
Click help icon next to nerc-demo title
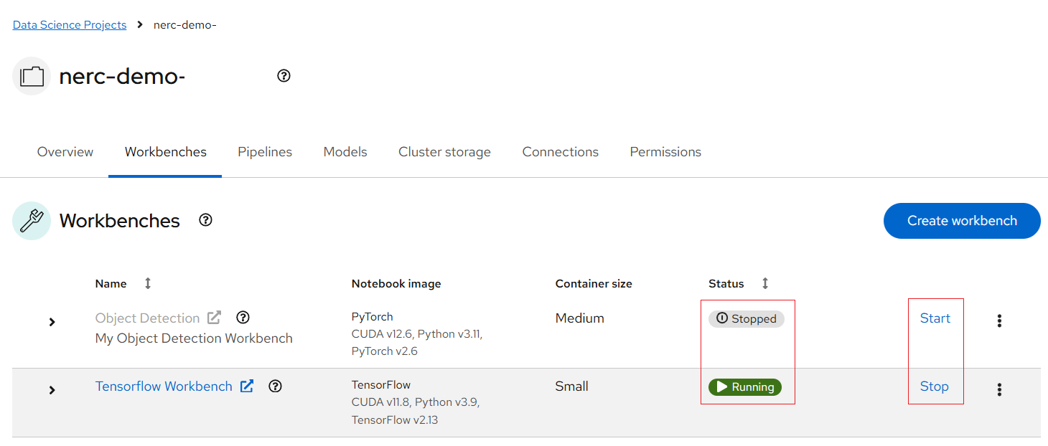(284, 76)
